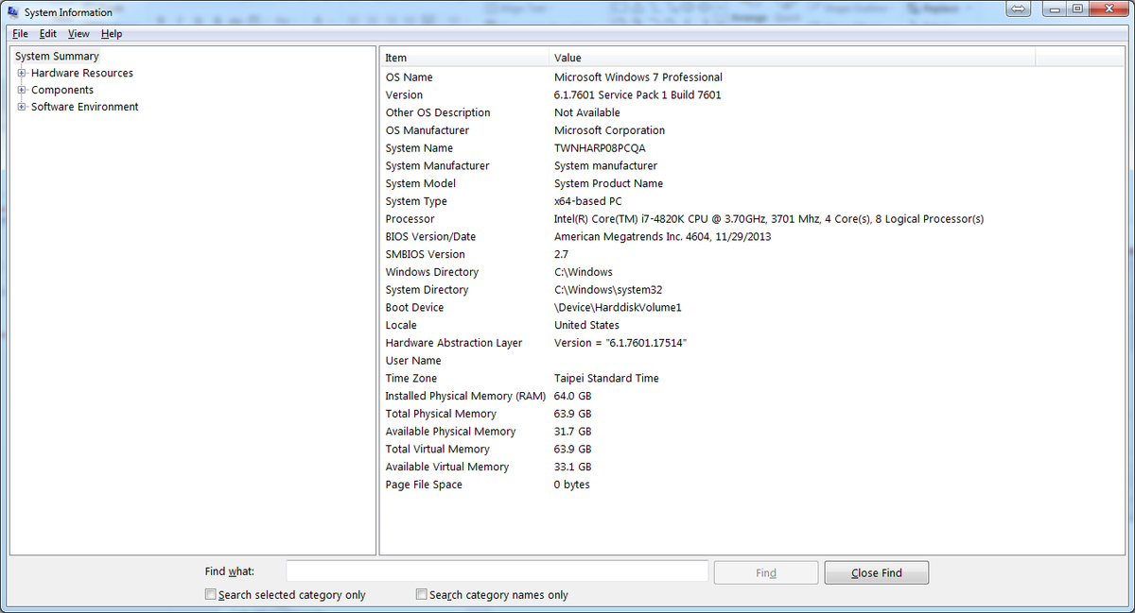
Task: Click the value 33.1 GB
Action: pos(572,468)
